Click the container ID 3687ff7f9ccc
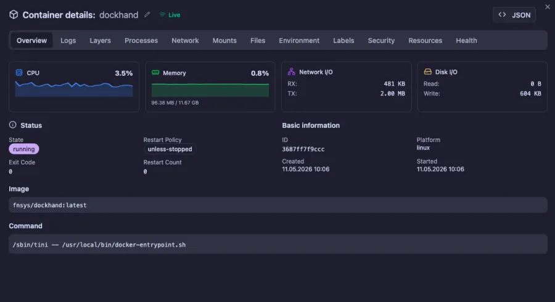The height and width of the screenshot is (302, 555). point(303,149)
